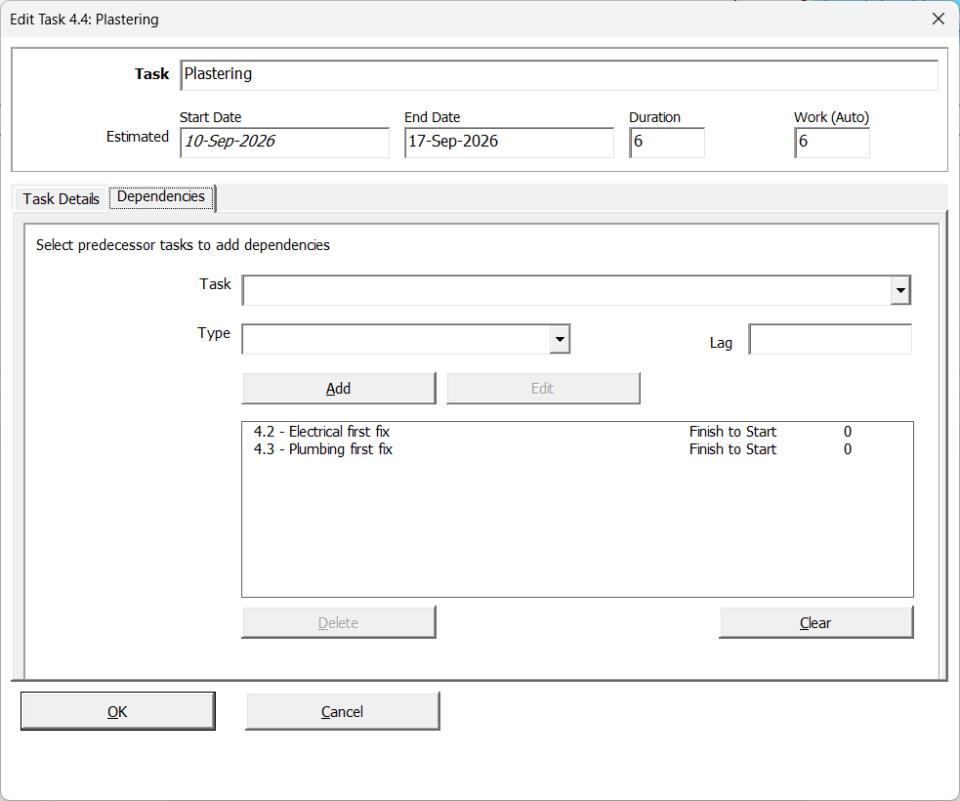Switch to the Task Details tab
This screenshot has height=801, width=960.
[61, 199]
